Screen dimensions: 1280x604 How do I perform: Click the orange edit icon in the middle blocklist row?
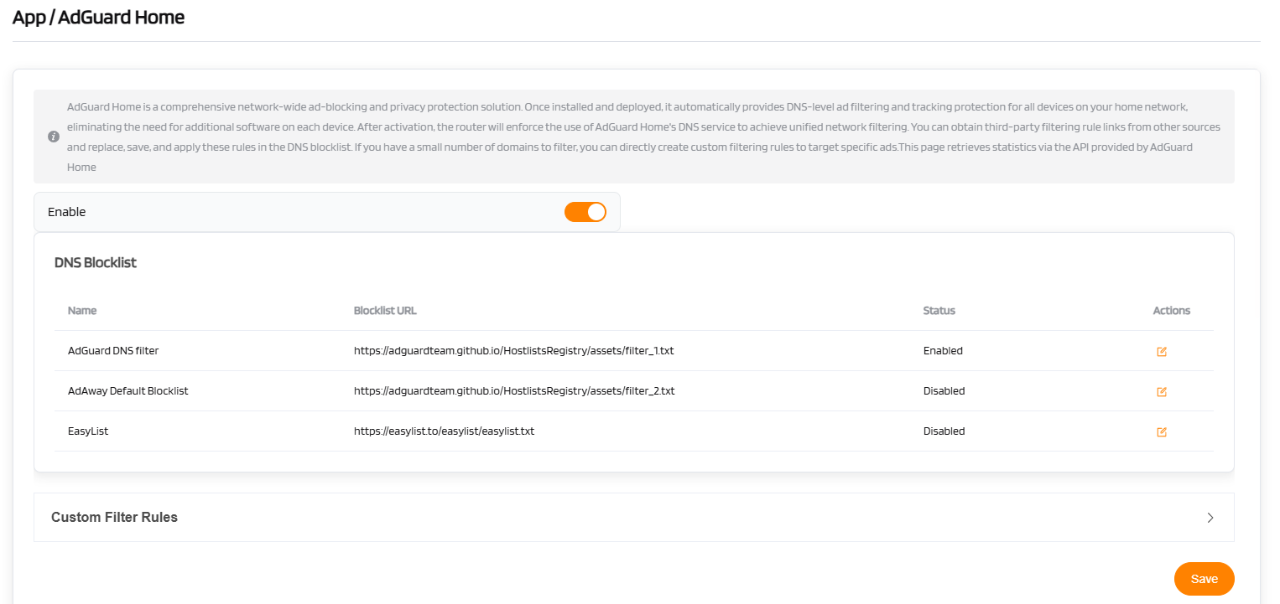[x=1161, y=391]
